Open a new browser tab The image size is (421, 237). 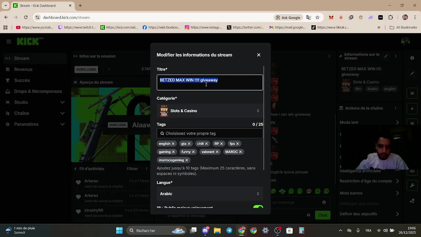pyautogui.click(x=80, y=6)
